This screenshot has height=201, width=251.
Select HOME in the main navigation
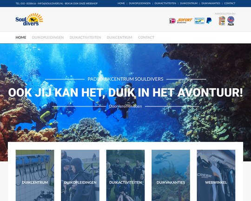(x=21, y=37)
